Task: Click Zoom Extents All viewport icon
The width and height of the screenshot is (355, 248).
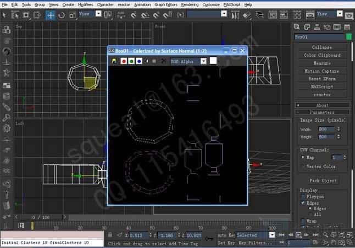Action: [x=350, y=235]
